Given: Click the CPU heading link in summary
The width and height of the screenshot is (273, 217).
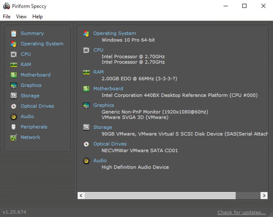Looking at the screenshot, I should (98, 50).
